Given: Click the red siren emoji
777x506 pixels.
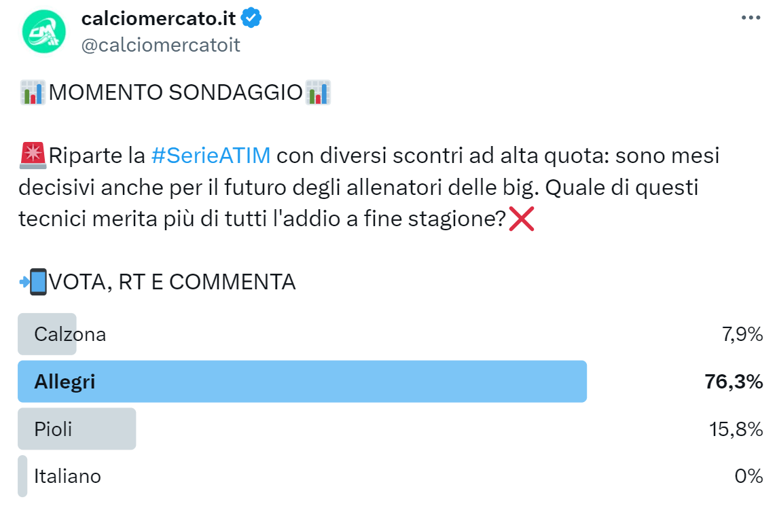Looking at the screenshot, I should [x=33, y=156].
